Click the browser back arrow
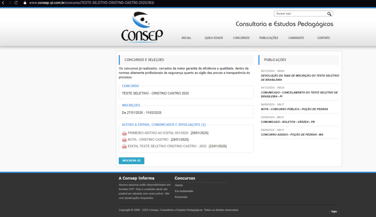The height and width of the screenshot is (217, 376). coord(3,3)
